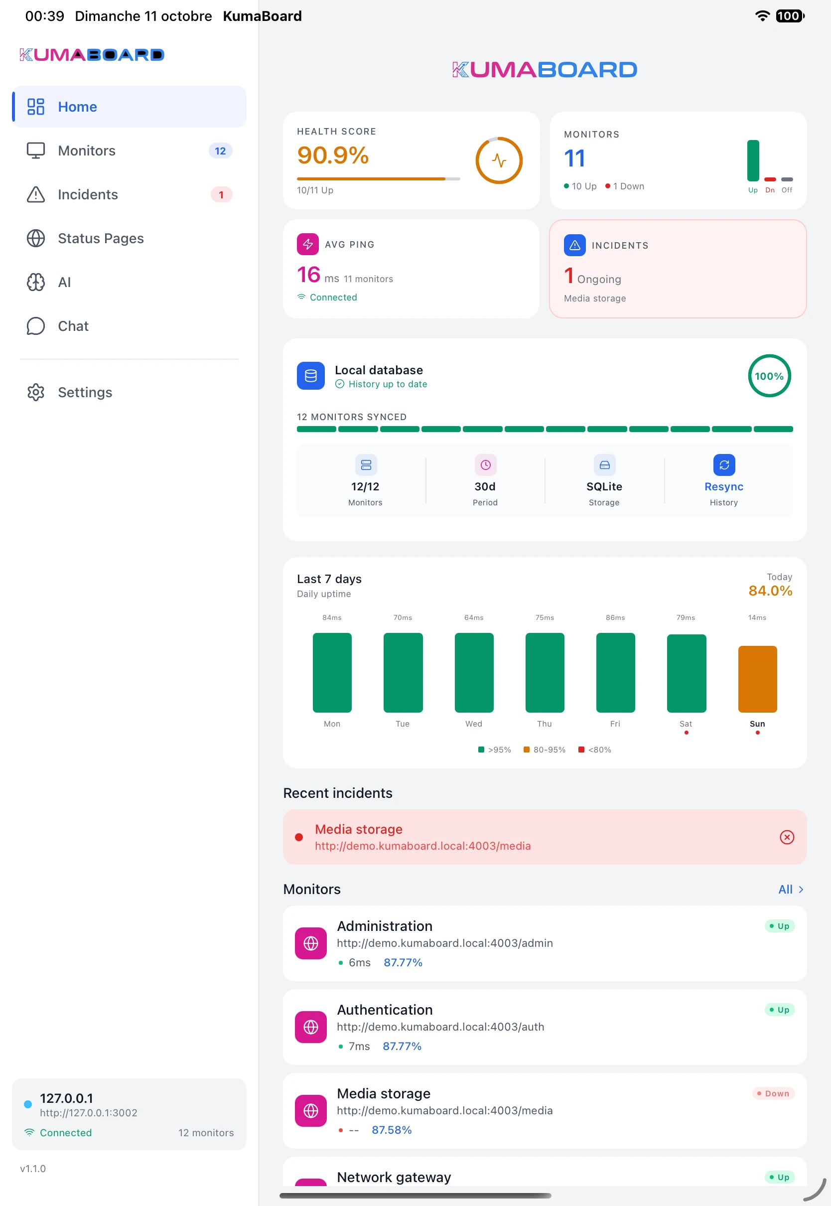Select the Monitors screen icon in sidebar
The width and height of the screenshot is (831, 1206).
35,151
